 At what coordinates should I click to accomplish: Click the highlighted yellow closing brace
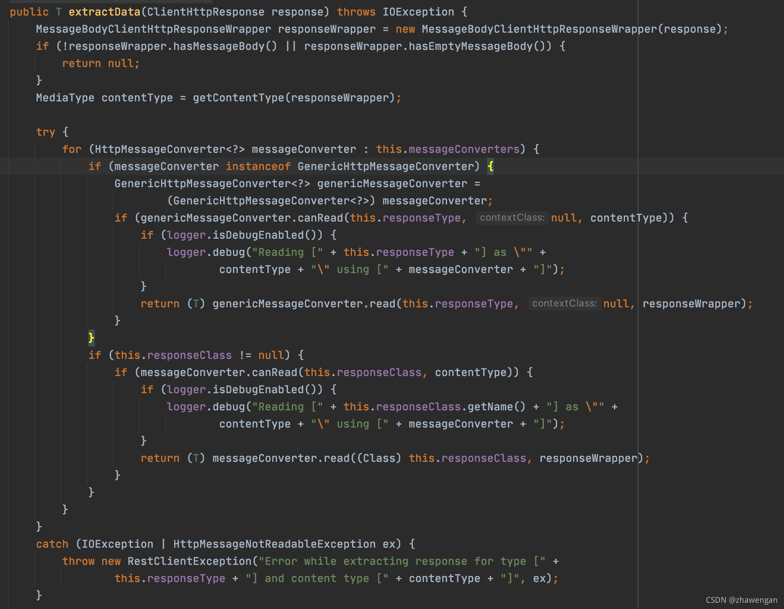click(x=91, y=338)
